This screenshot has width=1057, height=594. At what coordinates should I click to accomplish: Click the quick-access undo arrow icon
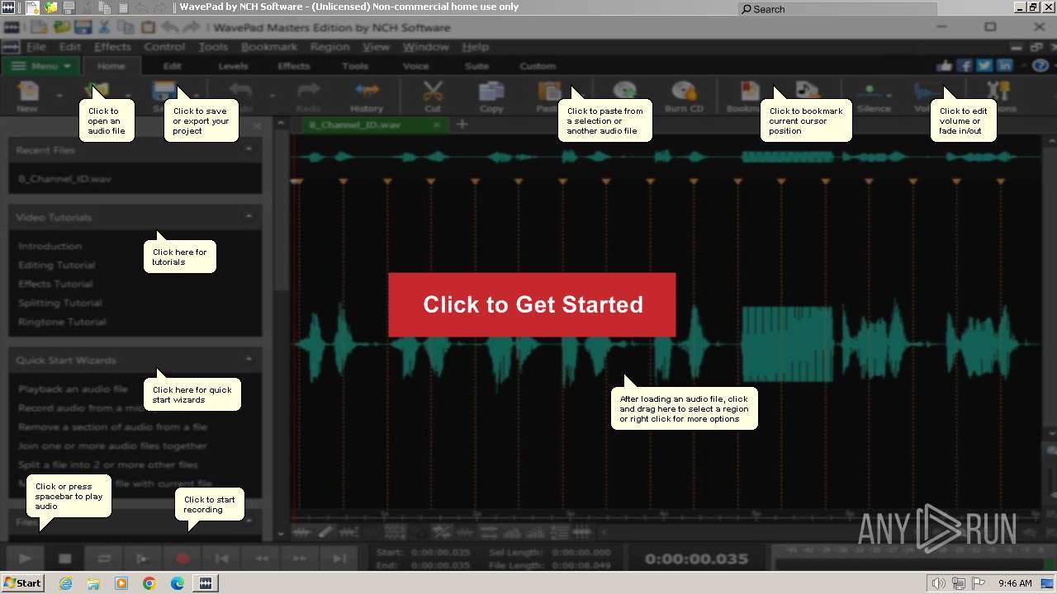(169, 27)
